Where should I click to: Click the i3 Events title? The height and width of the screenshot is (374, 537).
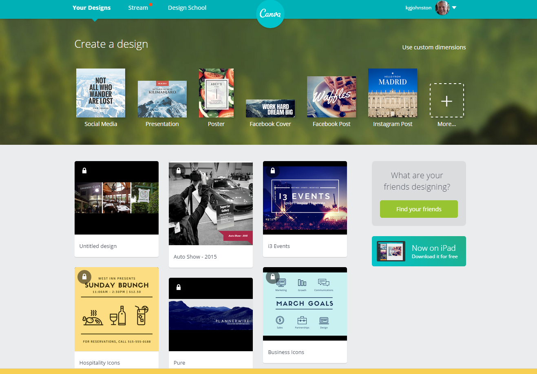[279, 246]
